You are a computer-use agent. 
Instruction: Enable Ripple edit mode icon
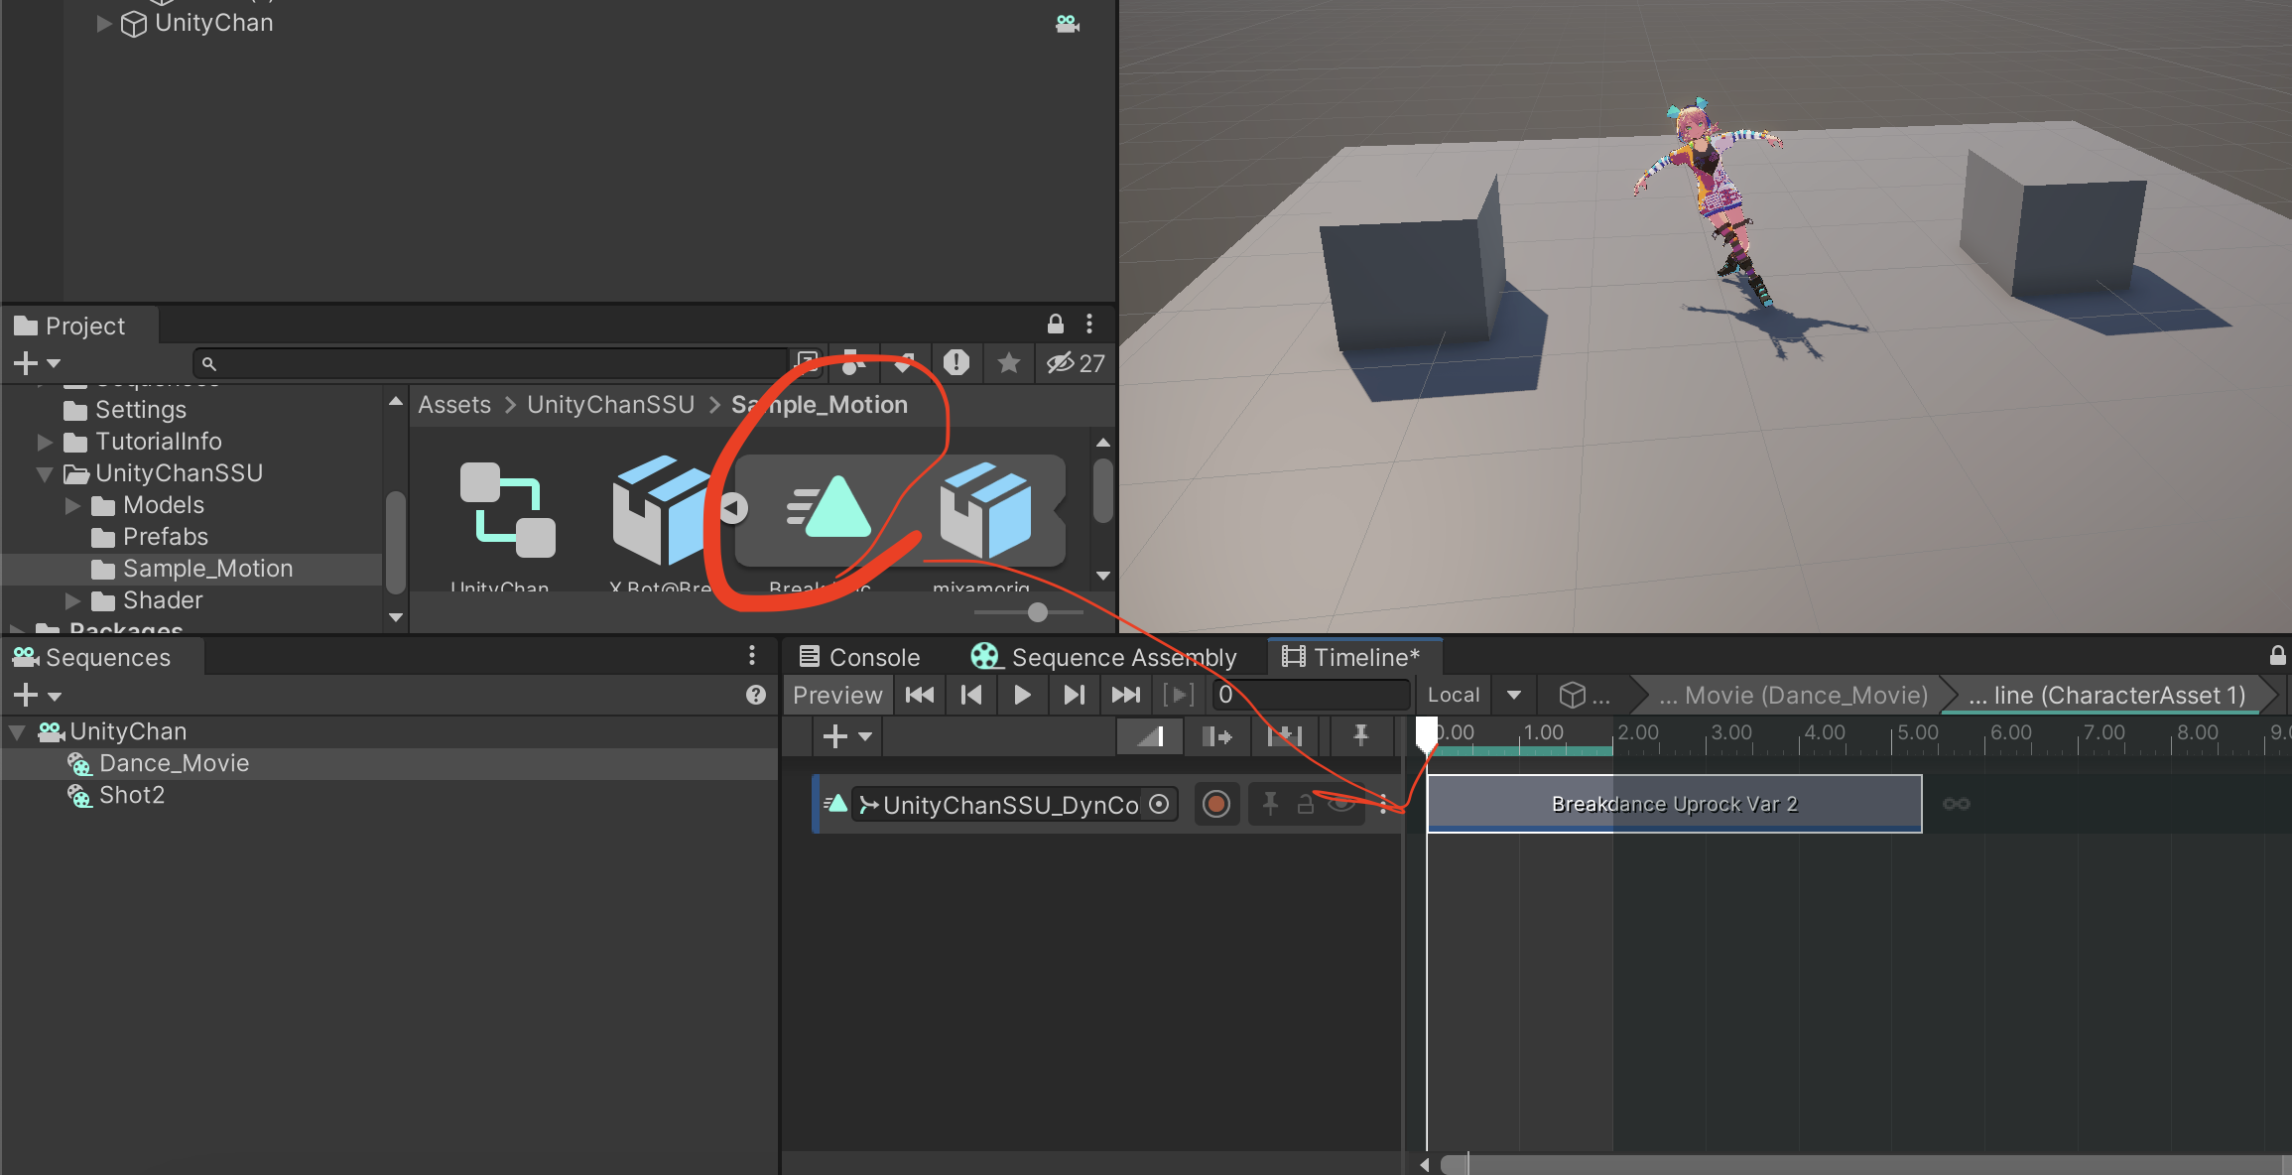click(x=1216, y=736)
